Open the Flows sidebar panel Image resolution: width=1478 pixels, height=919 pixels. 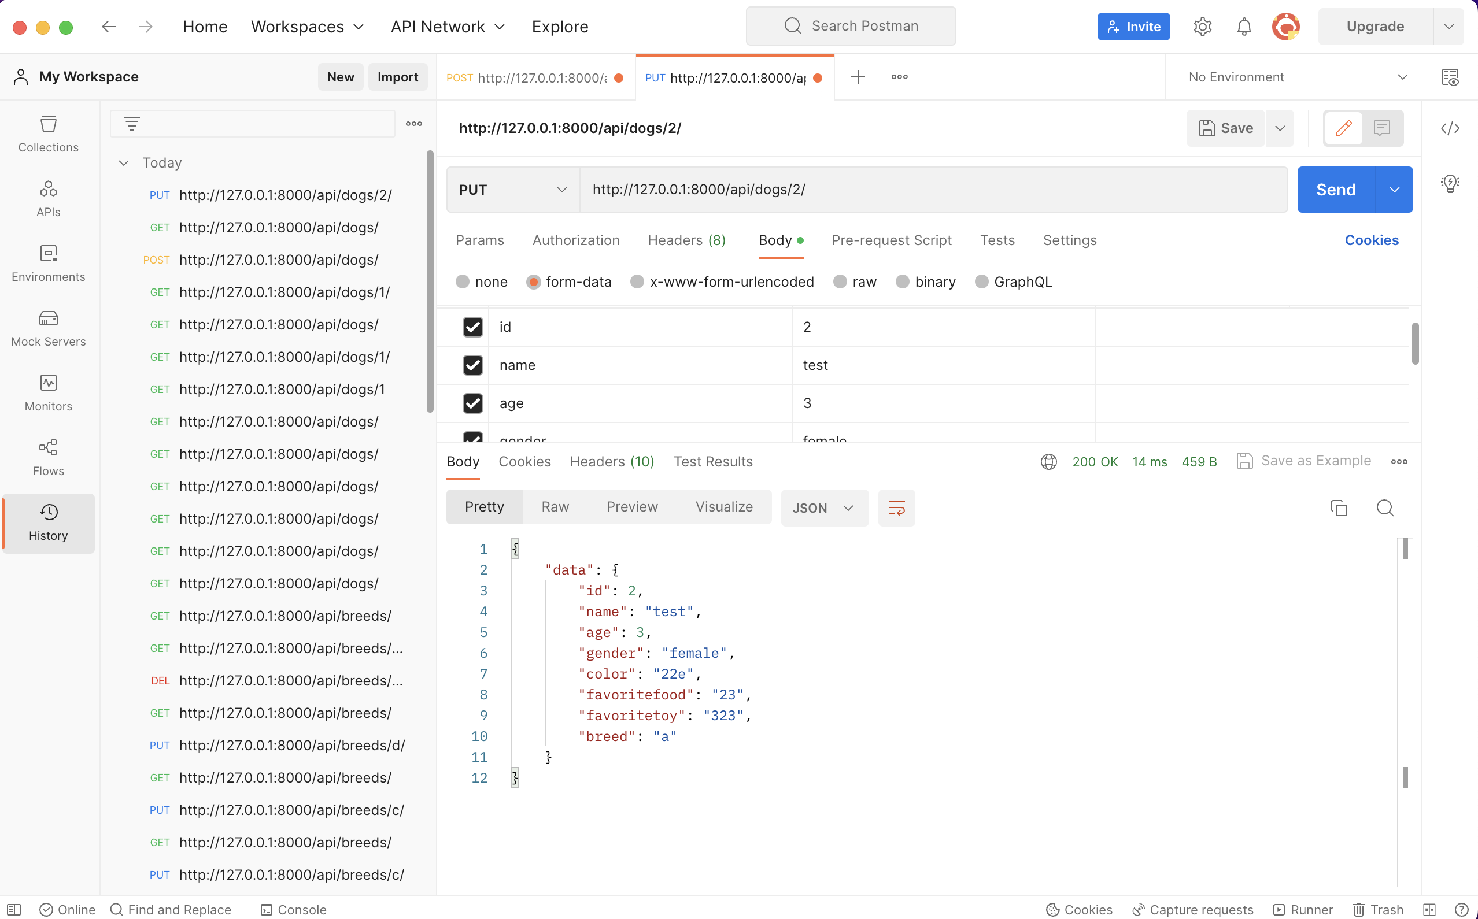(x=48, y=458)
